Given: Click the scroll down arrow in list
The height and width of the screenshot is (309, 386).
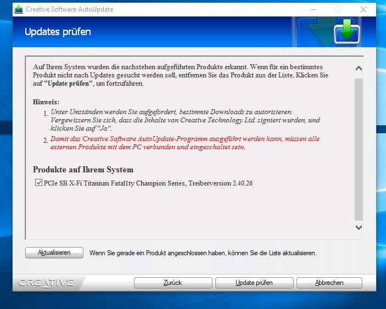Looking at the screenshot, I should [x=359, y=227].
